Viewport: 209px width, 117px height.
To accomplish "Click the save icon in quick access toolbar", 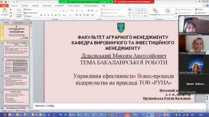I will [x=5, y=2].
